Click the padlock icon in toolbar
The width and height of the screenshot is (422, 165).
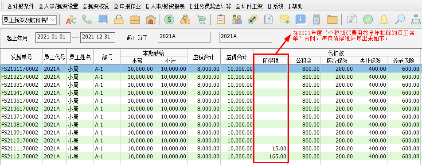tap(119, 19)
